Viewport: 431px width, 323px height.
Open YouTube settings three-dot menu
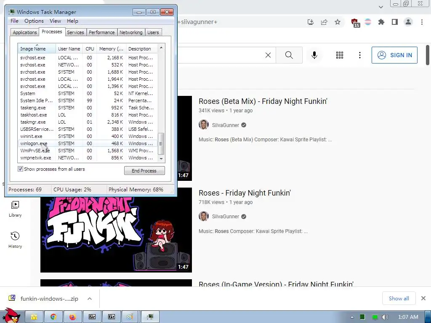click(359, 55)
